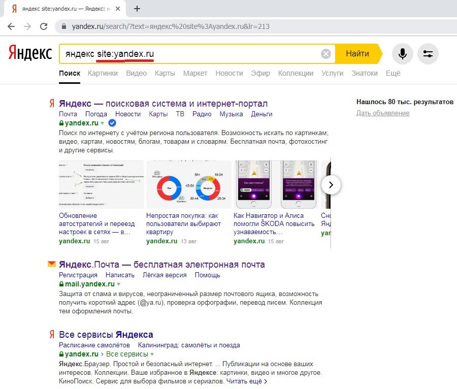Viewport: 457px width, 389px height.
Task: Click the Яндекс logo
Action: pyautogui.click(x=30, y=53)
